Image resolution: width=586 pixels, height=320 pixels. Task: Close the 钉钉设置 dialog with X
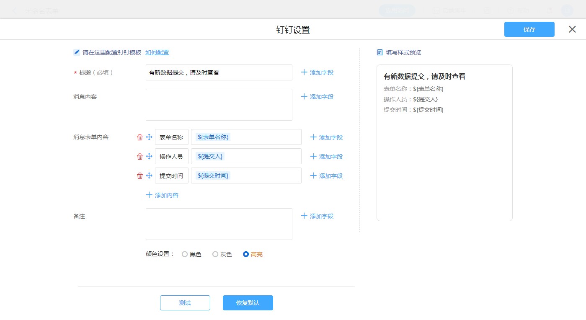tap(572, 29)
